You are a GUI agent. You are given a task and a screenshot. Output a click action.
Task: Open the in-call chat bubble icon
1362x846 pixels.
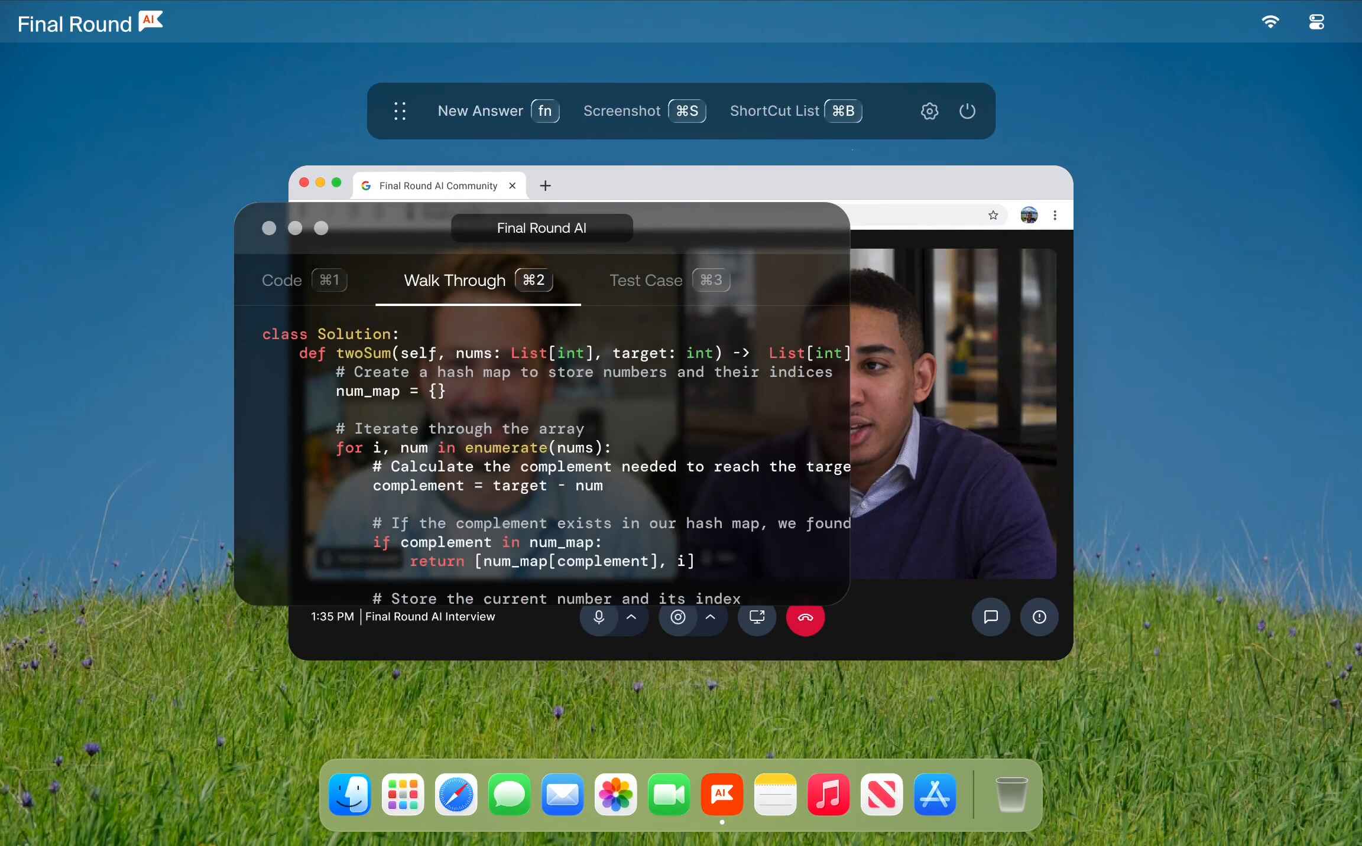click(x=990, y=617)
